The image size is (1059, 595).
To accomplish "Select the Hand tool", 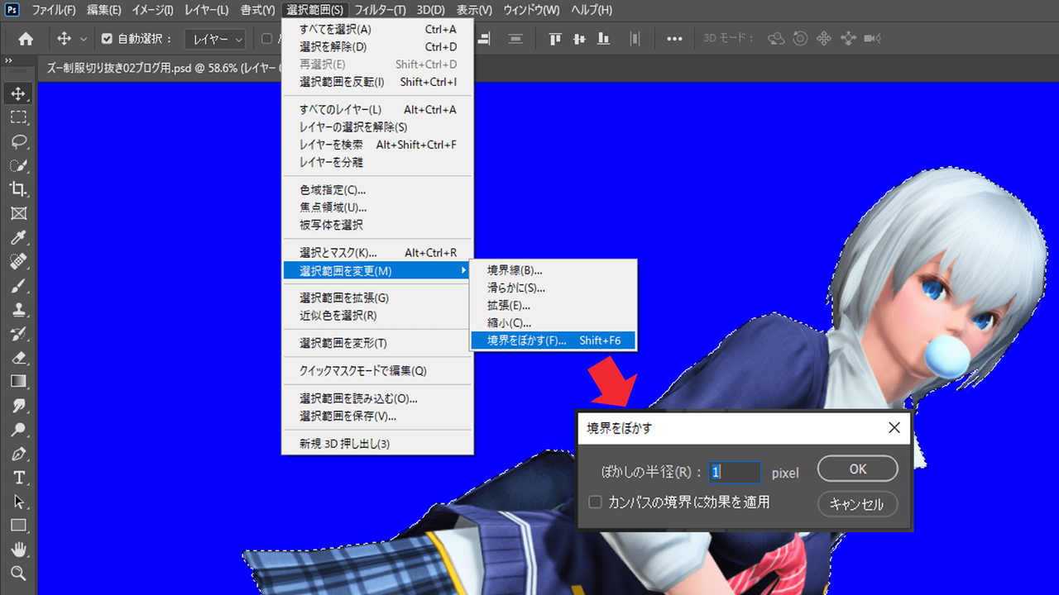I will [x=18, y=550].
